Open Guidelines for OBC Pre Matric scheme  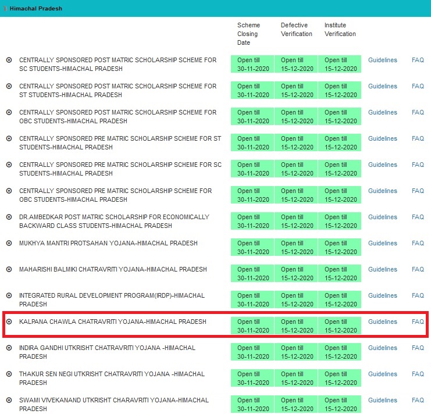[x=383, y=191]
